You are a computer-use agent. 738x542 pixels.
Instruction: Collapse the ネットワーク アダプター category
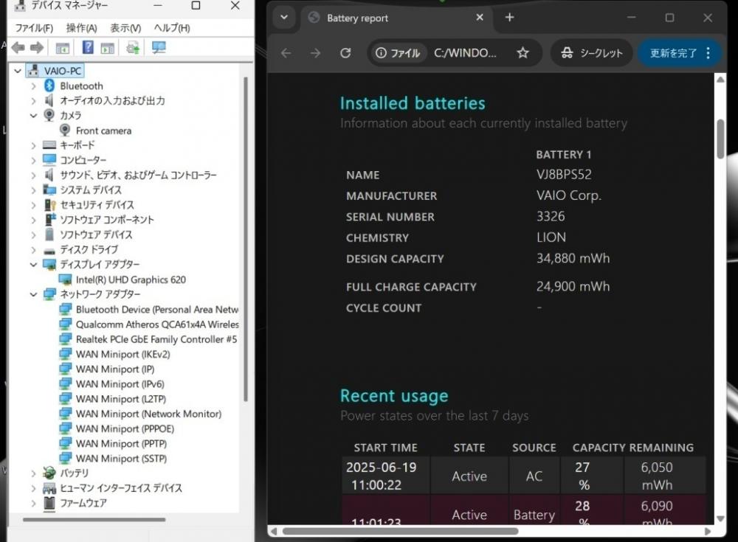[33, 294]
